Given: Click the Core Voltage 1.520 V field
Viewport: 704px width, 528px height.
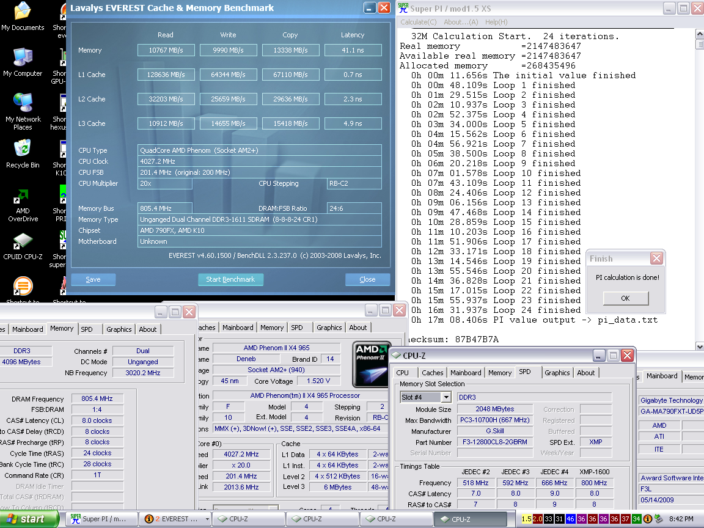Looking at the screenshot, I should click(x=318, y=381).
